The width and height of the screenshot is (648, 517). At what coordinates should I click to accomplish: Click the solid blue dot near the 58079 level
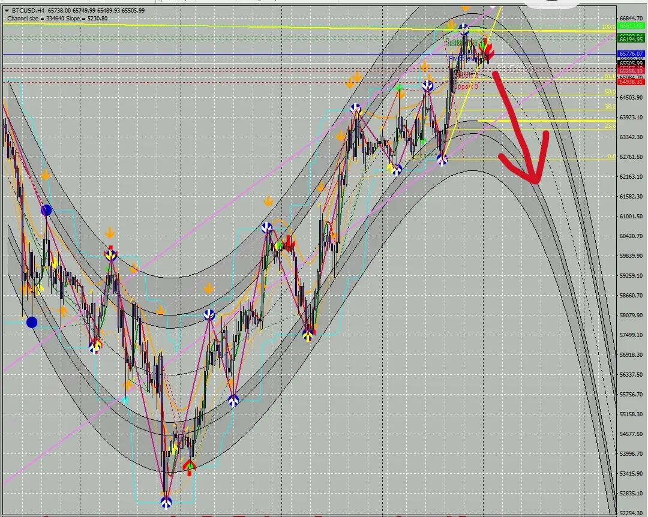pos(32,322)
